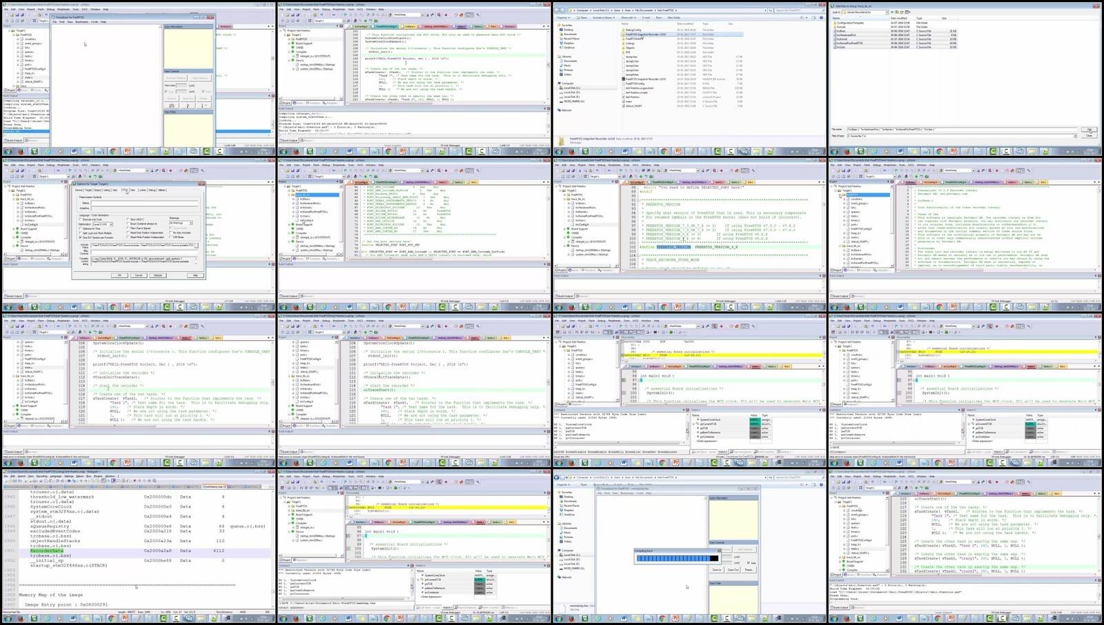
Task: Toggle the Strict ANSI C checkbox
Action: [128, 219]
